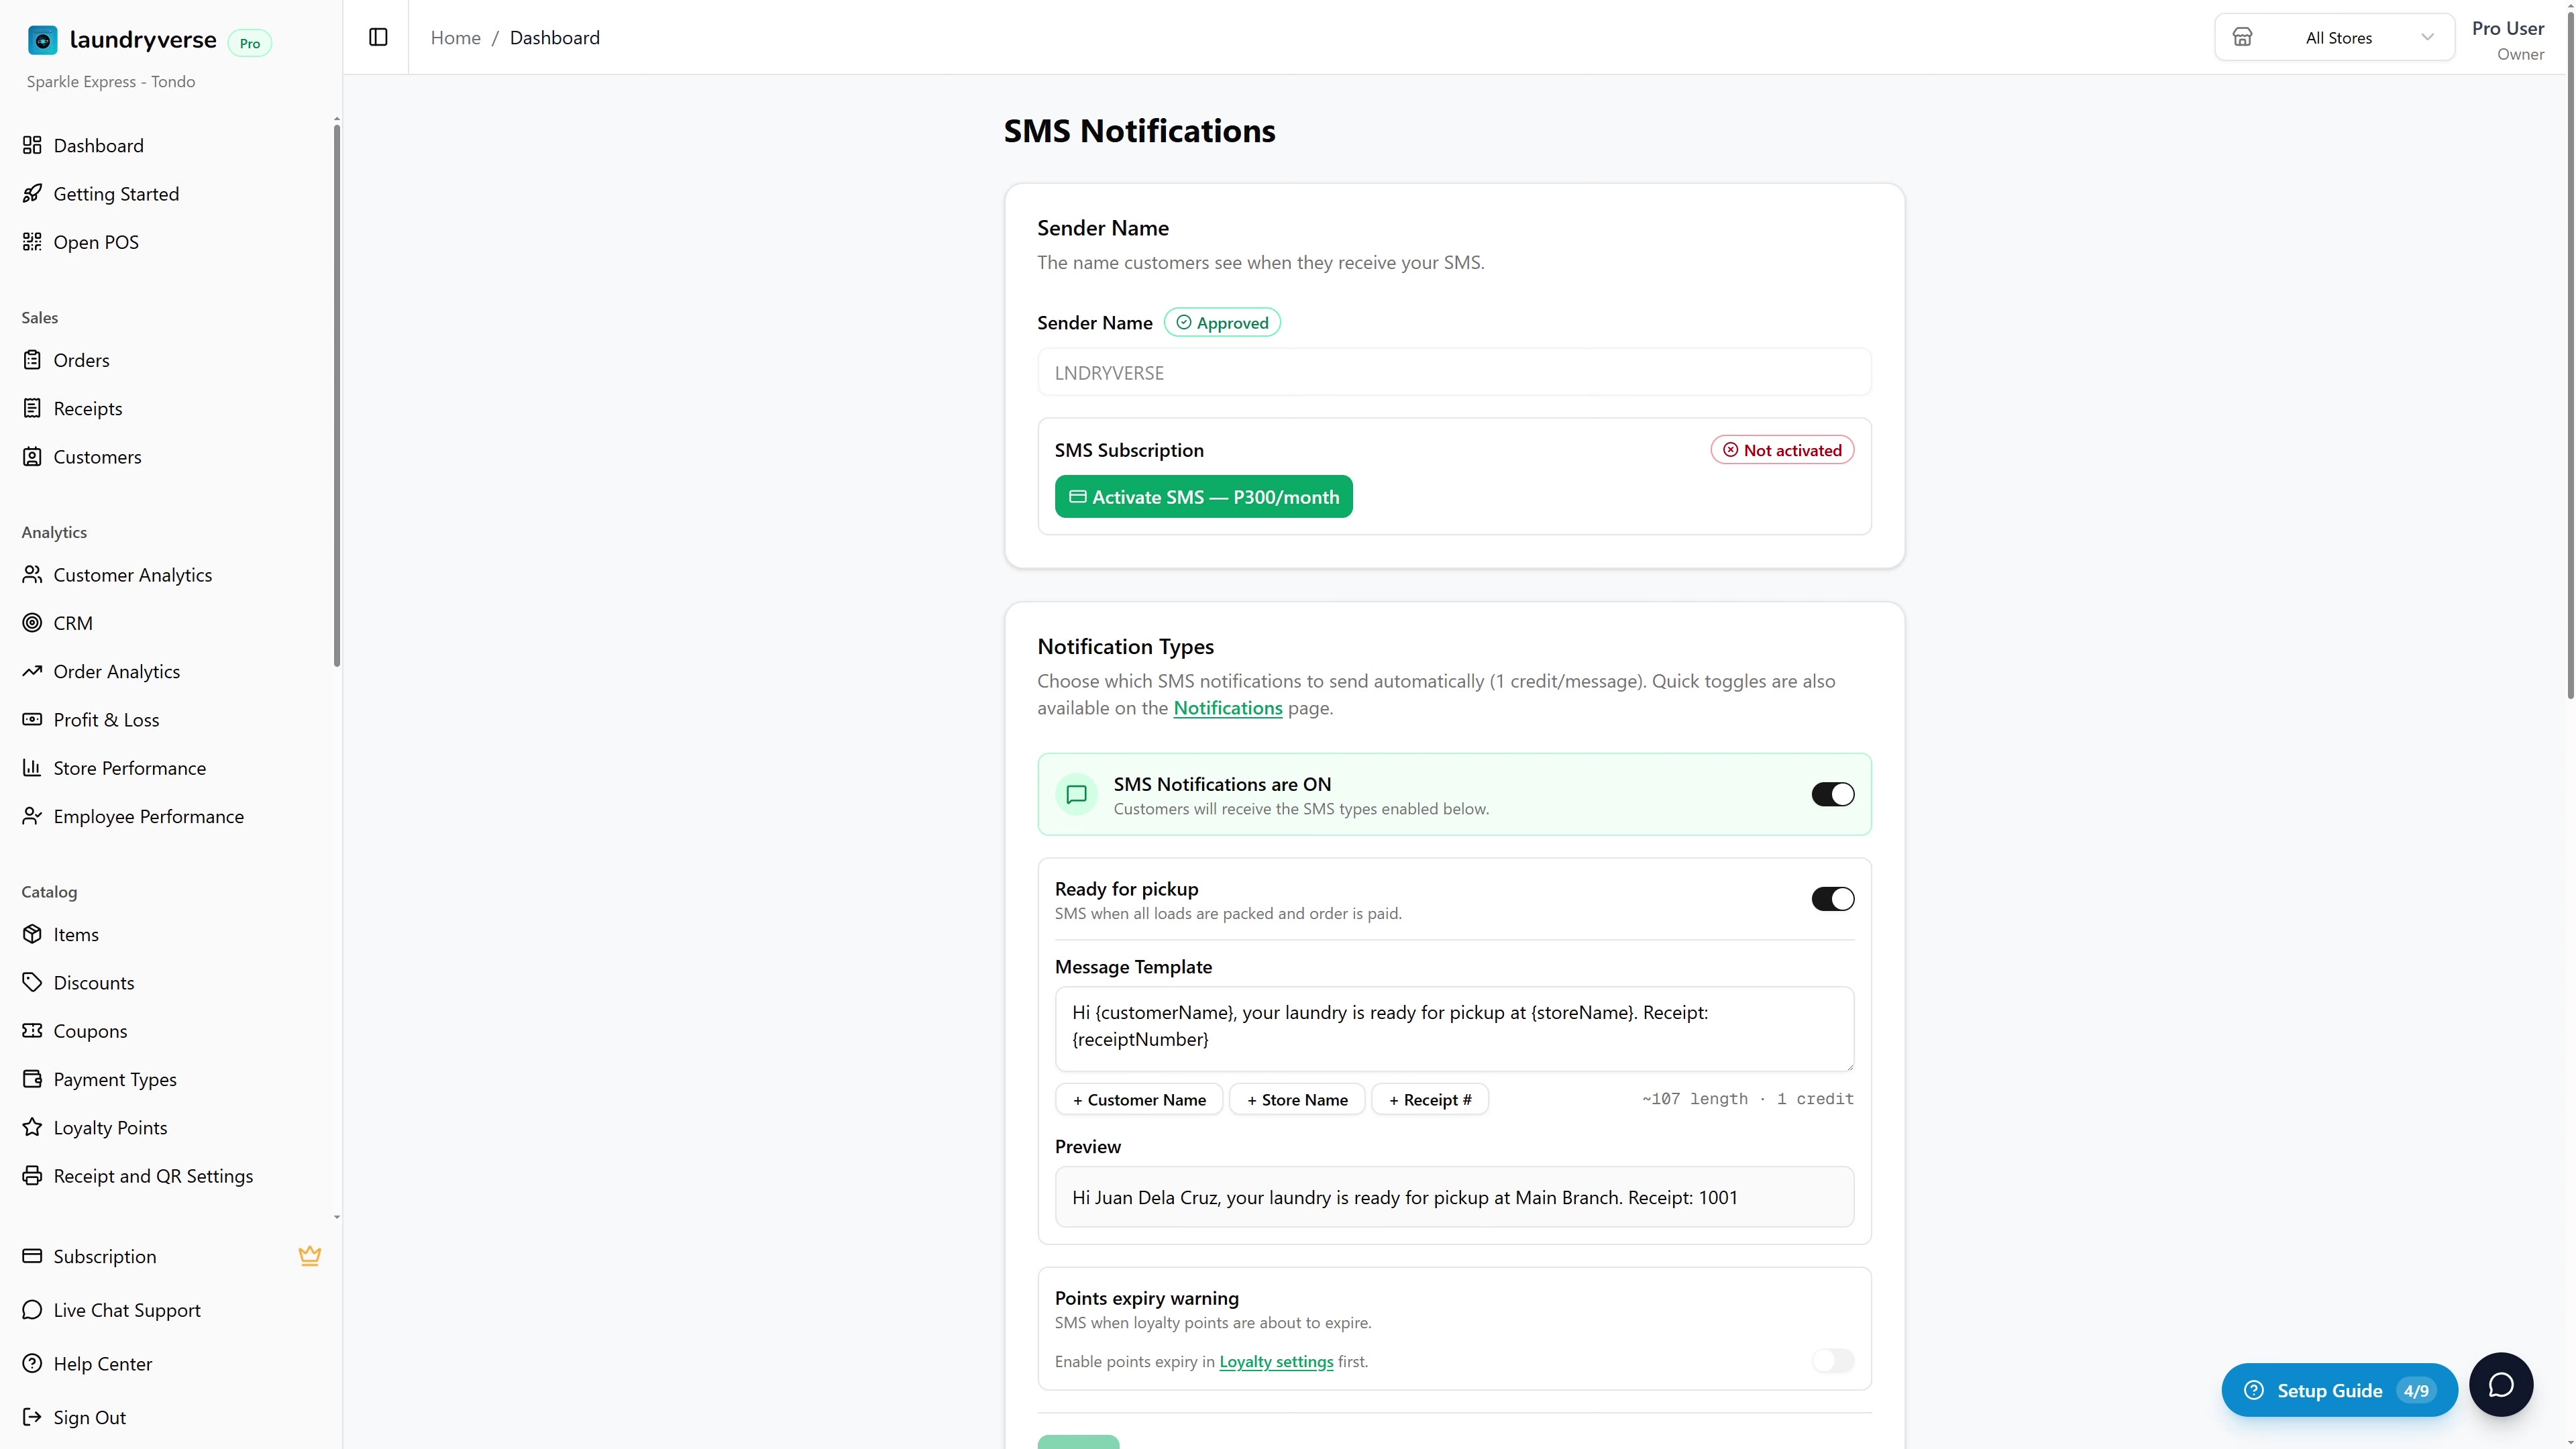Image resolution: width=2576 pixels, height=1449 pixels.
Task: Open the floating chat bubble button
Action: (x=2501, y=1385)
